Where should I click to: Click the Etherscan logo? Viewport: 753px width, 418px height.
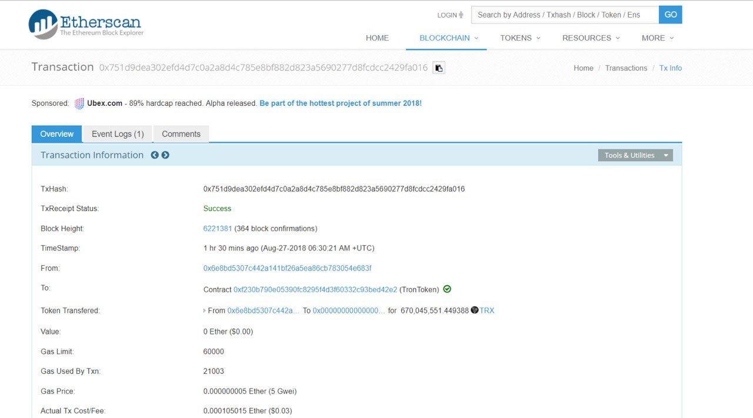pyautogui.click(x=86, y=24)
